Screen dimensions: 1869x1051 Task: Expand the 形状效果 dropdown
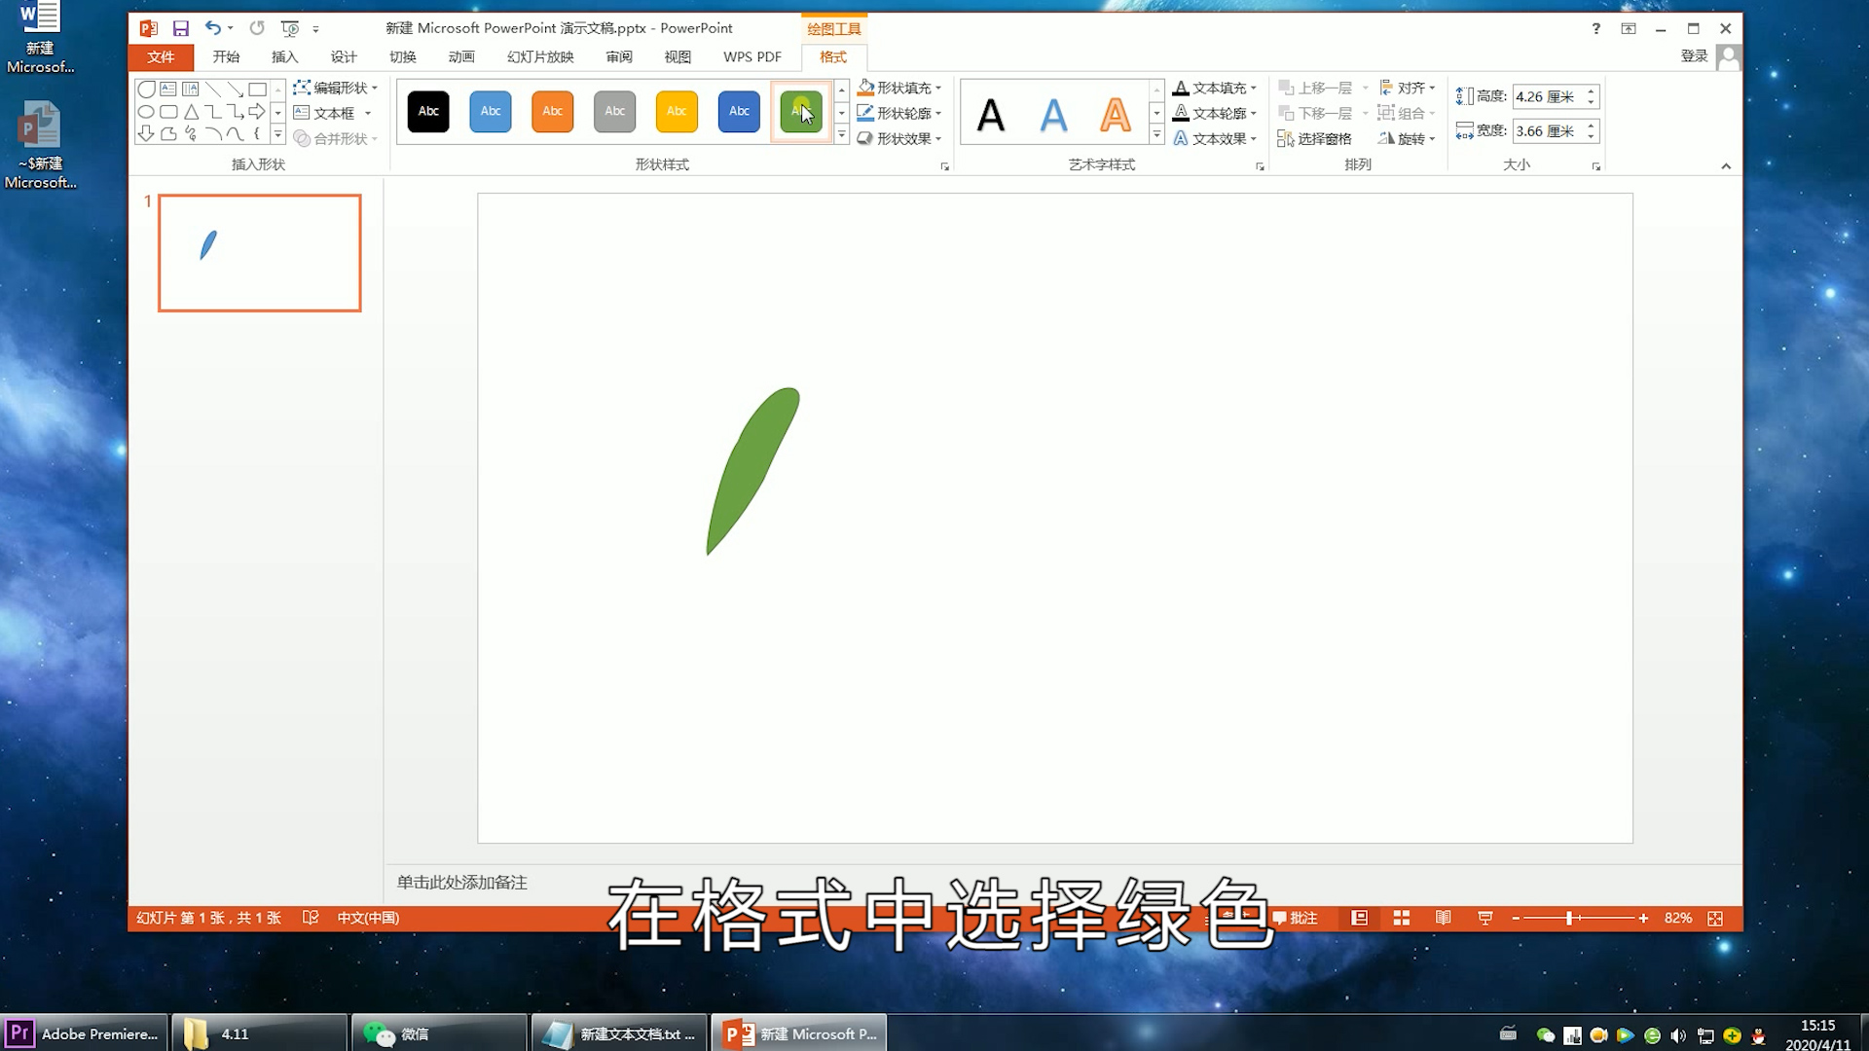(x=900, y=139)
